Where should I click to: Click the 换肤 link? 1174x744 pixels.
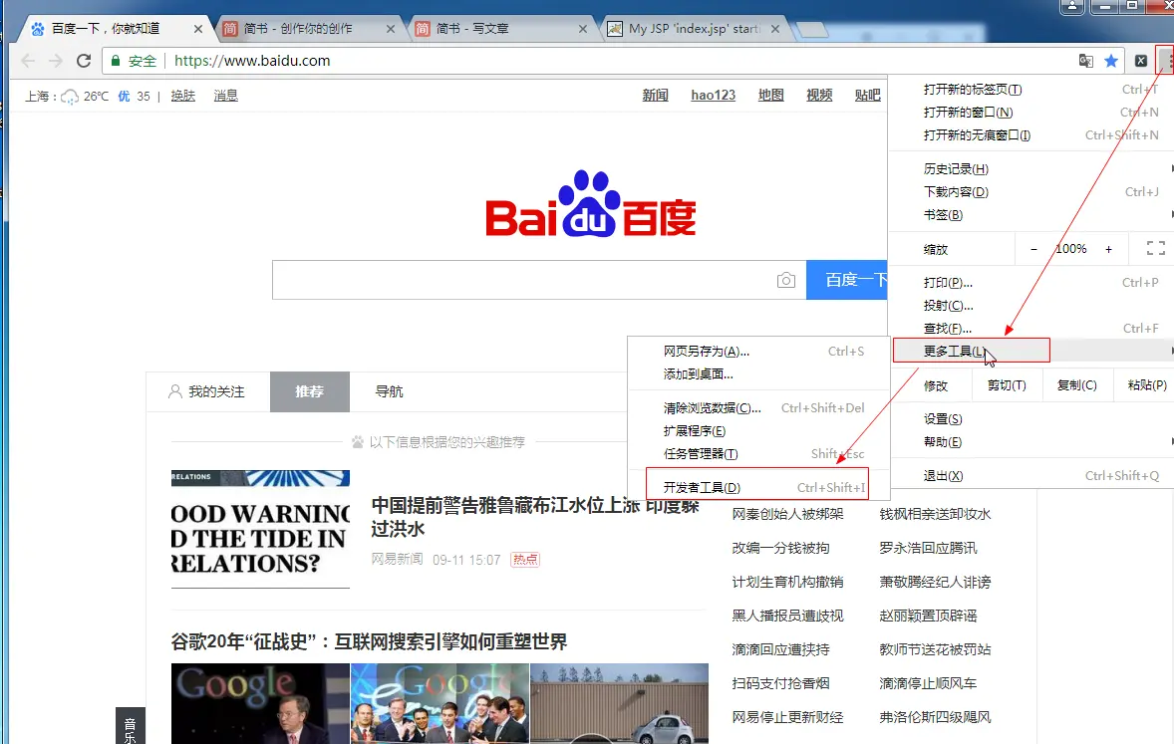182,96
